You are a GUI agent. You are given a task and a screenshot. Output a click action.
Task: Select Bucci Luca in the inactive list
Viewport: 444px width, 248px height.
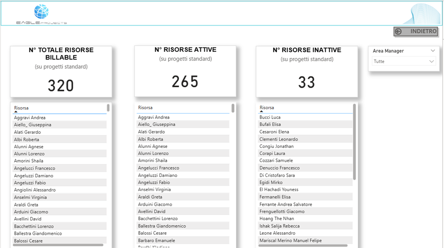pos(270,117)
